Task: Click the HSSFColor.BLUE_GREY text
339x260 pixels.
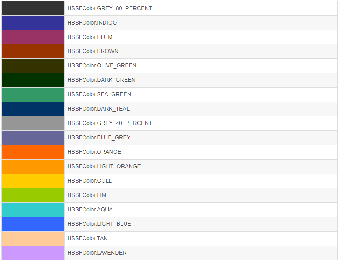Action: pos(99,138)
